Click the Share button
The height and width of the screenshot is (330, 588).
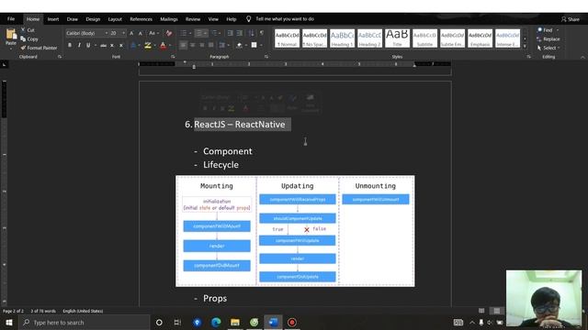[571, 19]
